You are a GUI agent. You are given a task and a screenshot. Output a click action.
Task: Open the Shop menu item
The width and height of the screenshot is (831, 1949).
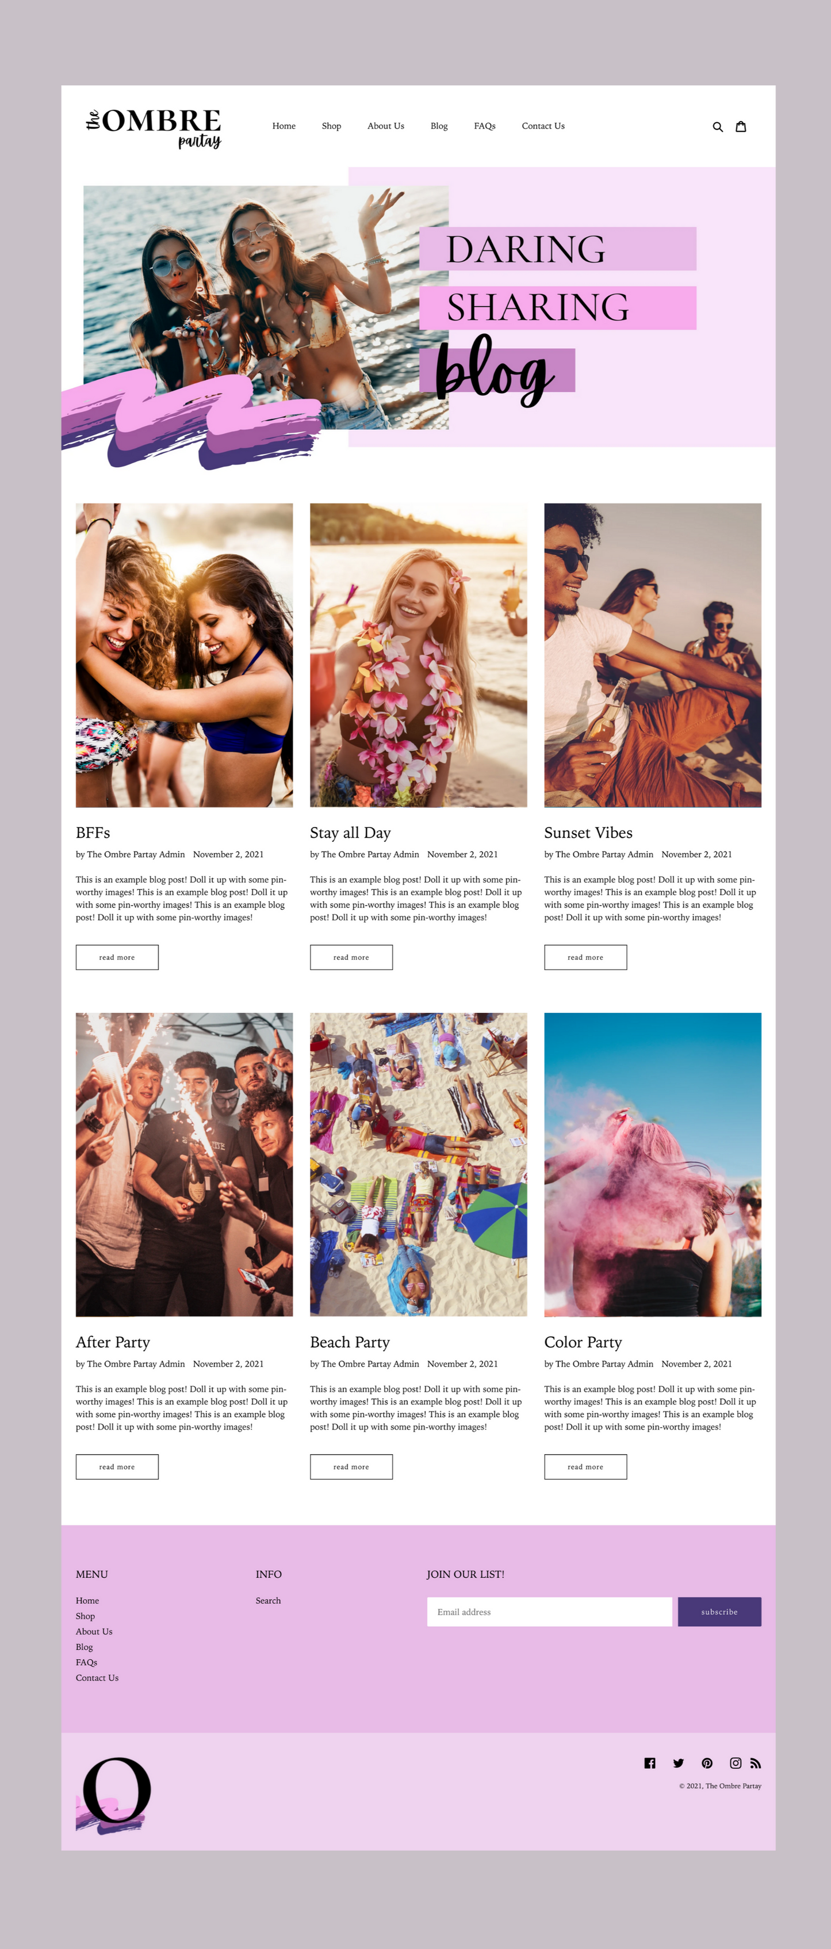point(331,127)
